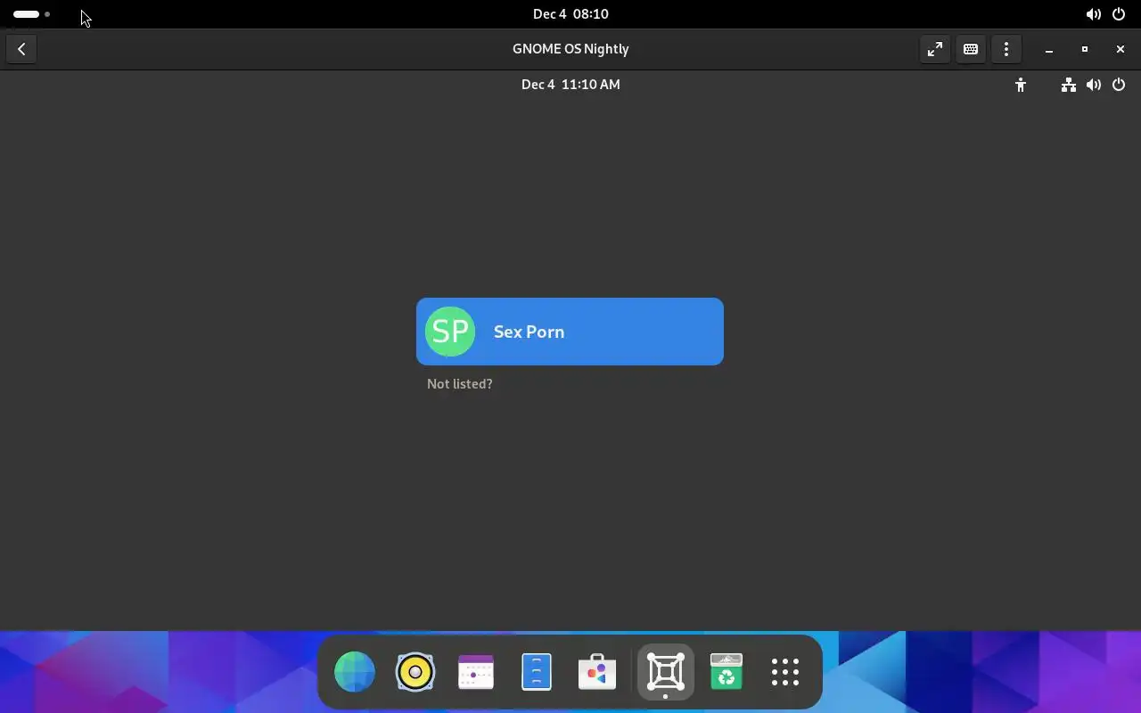Open the host power menu in top bar
This screenshot has height=713, width=1141.
pos(1119,14)
